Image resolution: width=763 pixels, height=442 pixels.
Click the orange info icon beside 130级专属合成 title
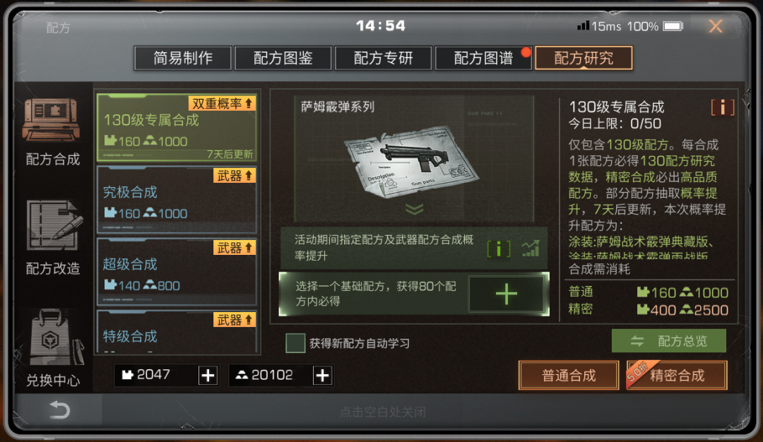coord(722,107)
